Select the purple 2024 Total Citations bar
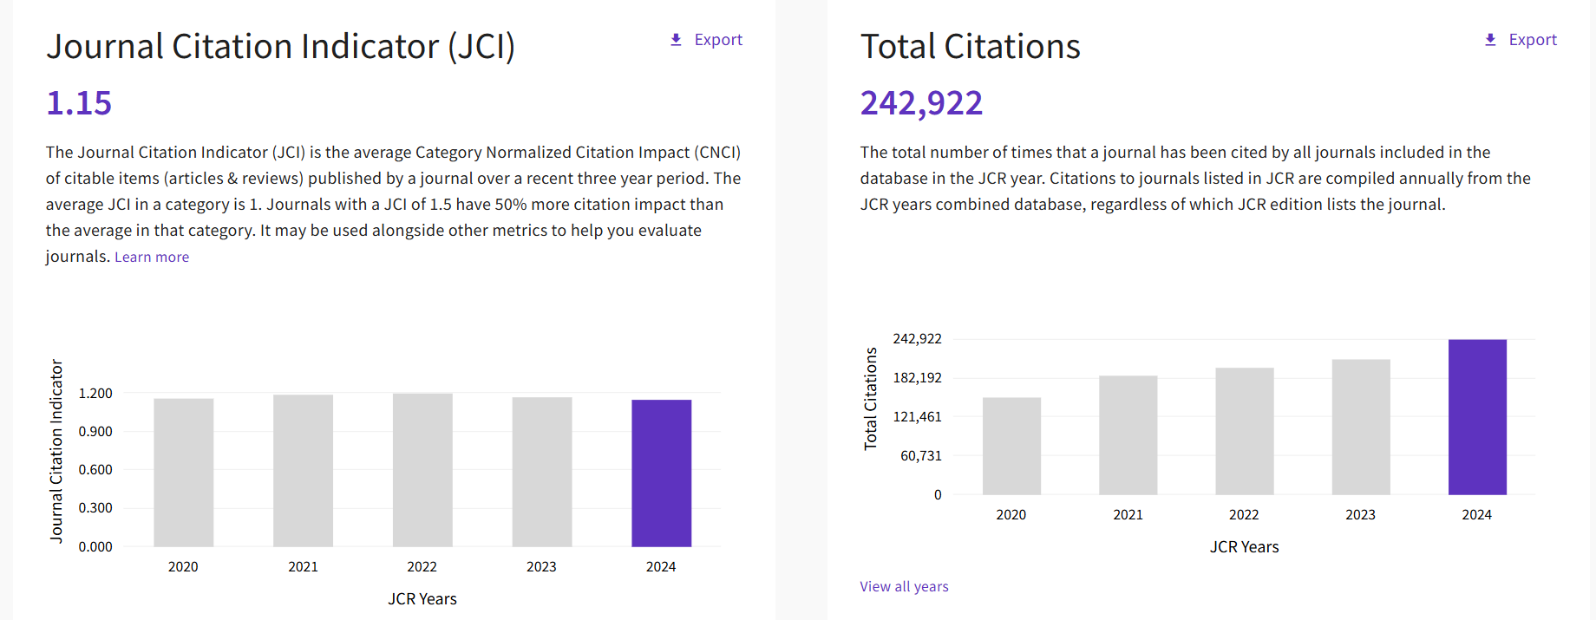This screenshot has width=1596, height=620. click(1477, 417)
